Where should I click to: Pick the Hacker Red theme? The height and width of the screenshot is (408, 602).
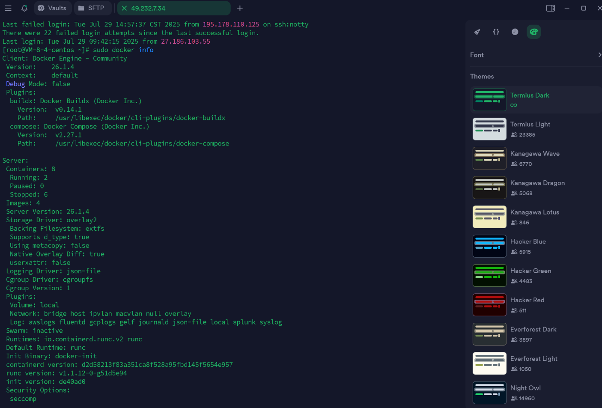(536, 305)
